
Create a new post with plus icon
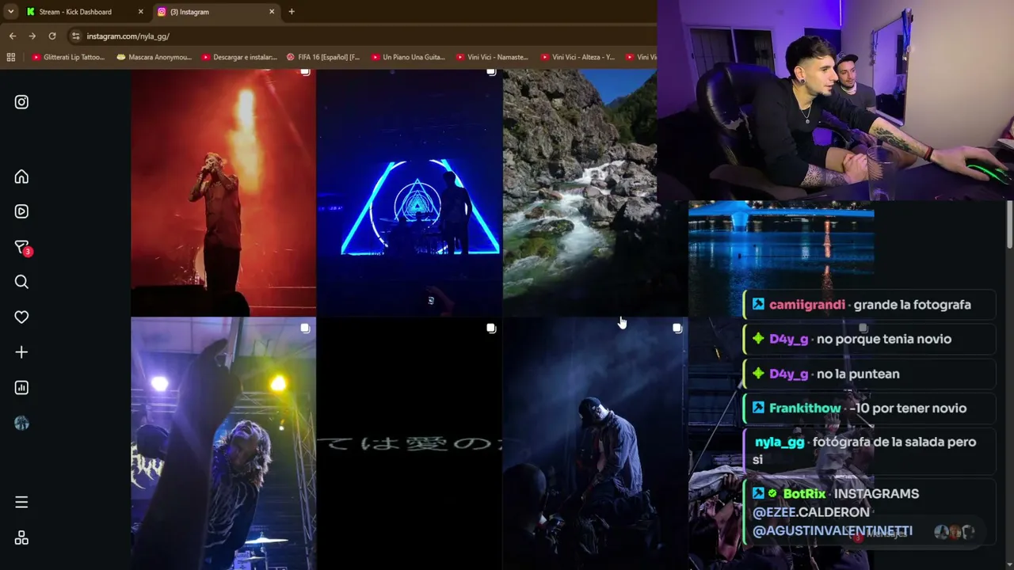tap(21, 352)
